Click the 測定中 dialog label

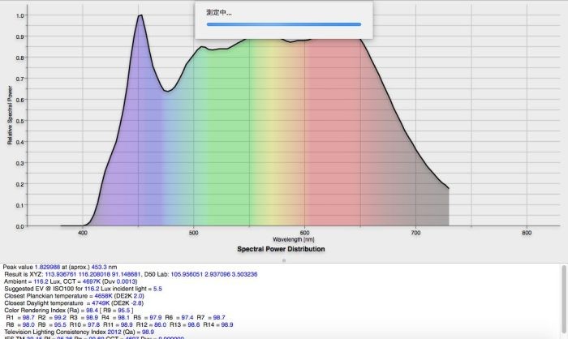[219, 12]
